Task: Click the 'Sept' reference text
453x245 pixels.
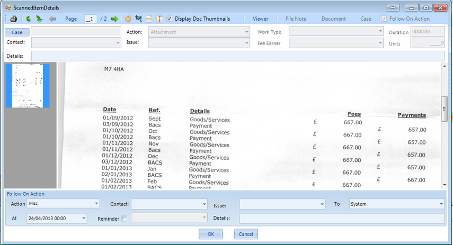Action: click(155, 119)
